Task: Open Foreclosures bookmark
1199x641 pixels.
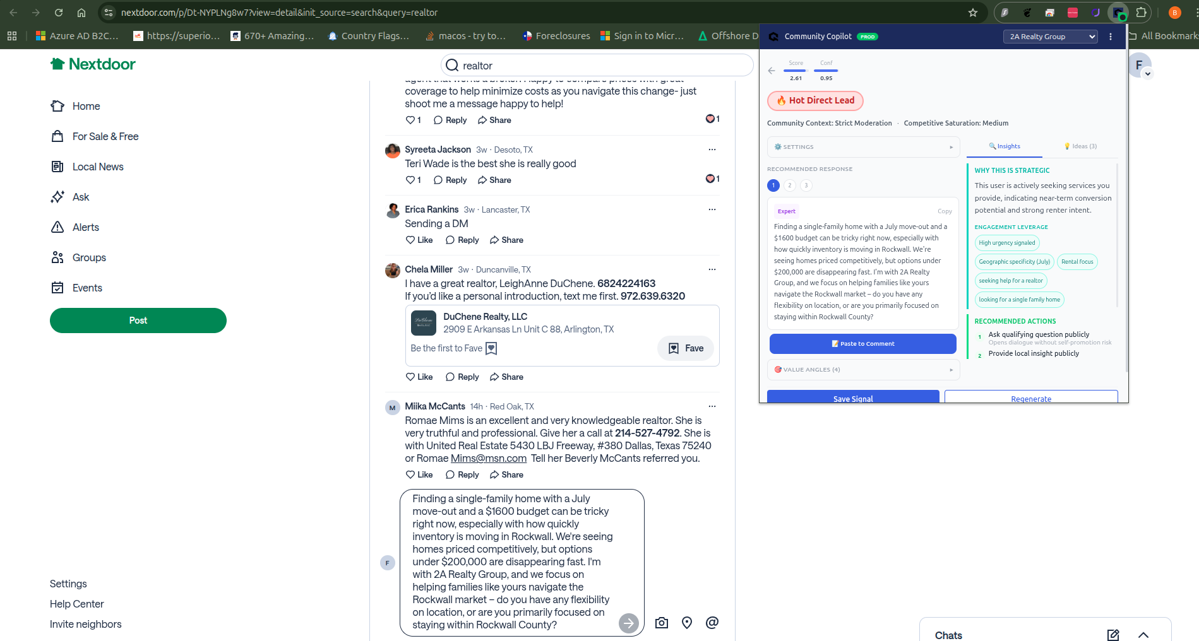Action: point(556,36)
